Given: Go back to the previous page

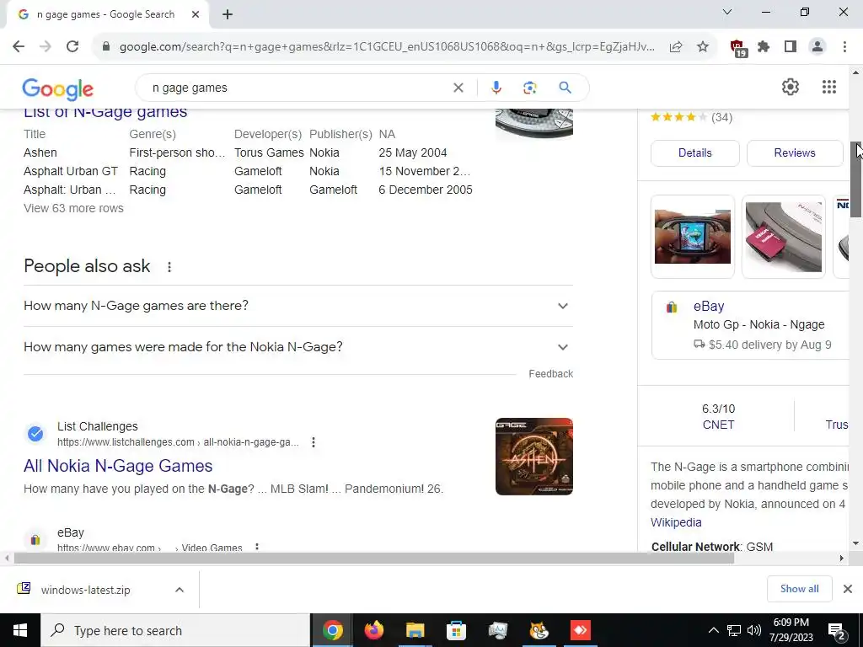Looking at the screenshot, I should coord(19,47).
